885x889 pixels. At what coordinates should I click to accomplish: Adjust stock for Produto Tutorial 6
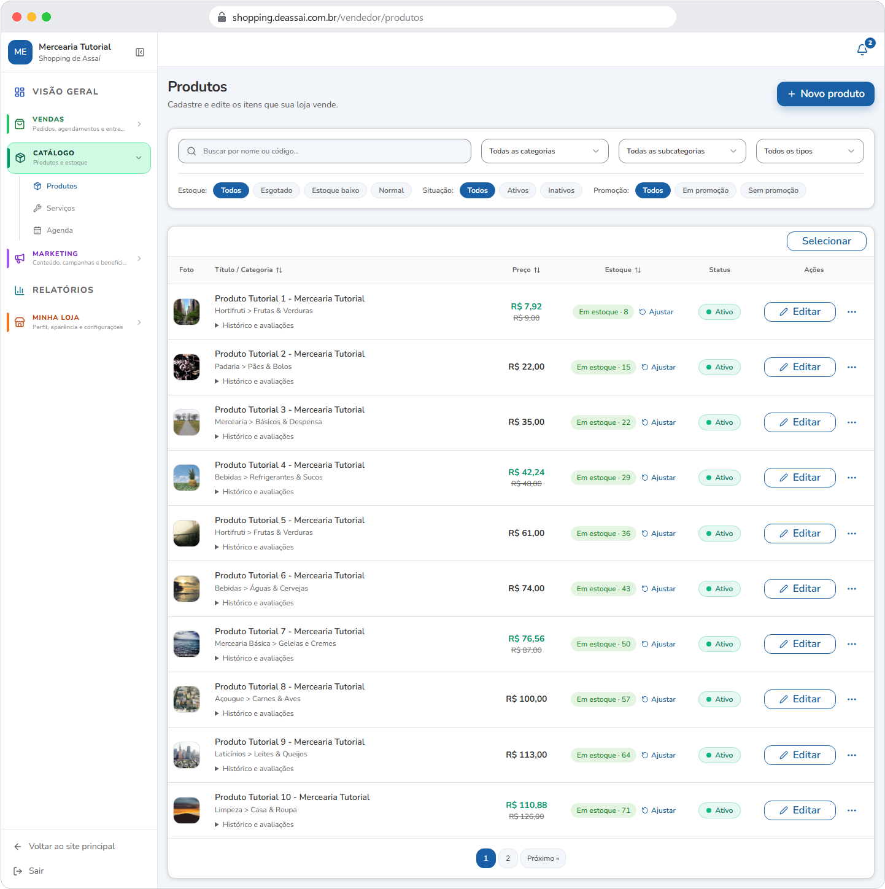pyautogui.click(x=659, y=589)
